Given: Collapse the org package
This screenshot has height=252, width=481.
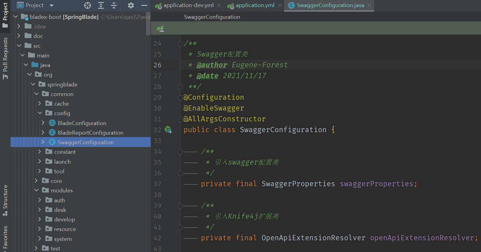Looking at the screenshot, I should click(x=29, y=74).
